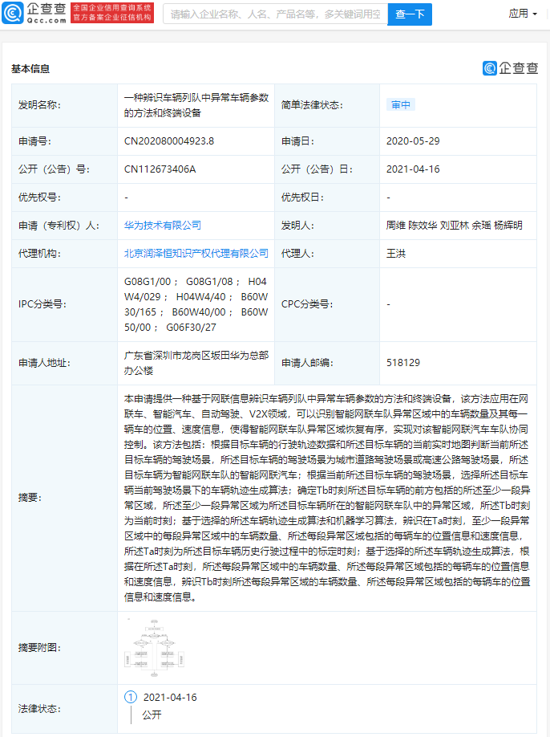550x737 pixels.
Task: Click the 公开 legal status entry
Action: pos(152,714)
